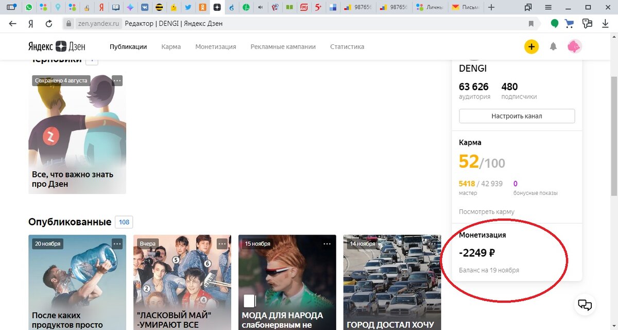Click the Опубликованные section heading
The height and width of the screenshot is (330, 618).
(70, 222)
